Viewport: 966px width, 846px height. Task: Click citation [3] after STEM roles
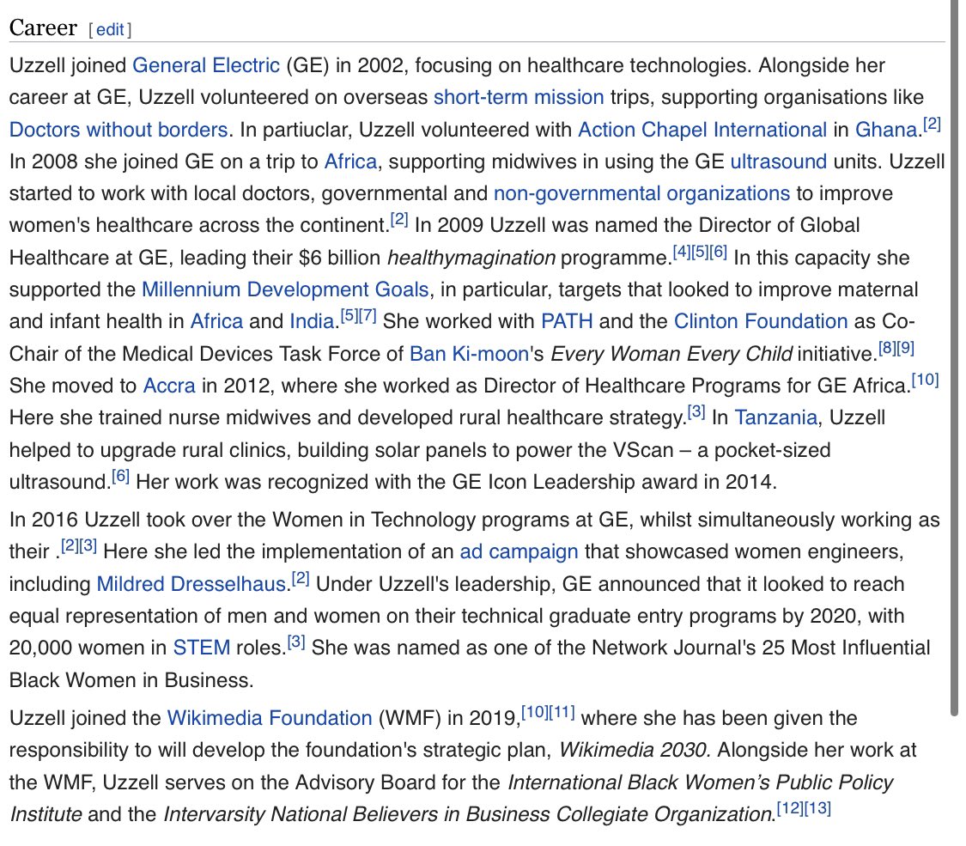tap(296, 642)
